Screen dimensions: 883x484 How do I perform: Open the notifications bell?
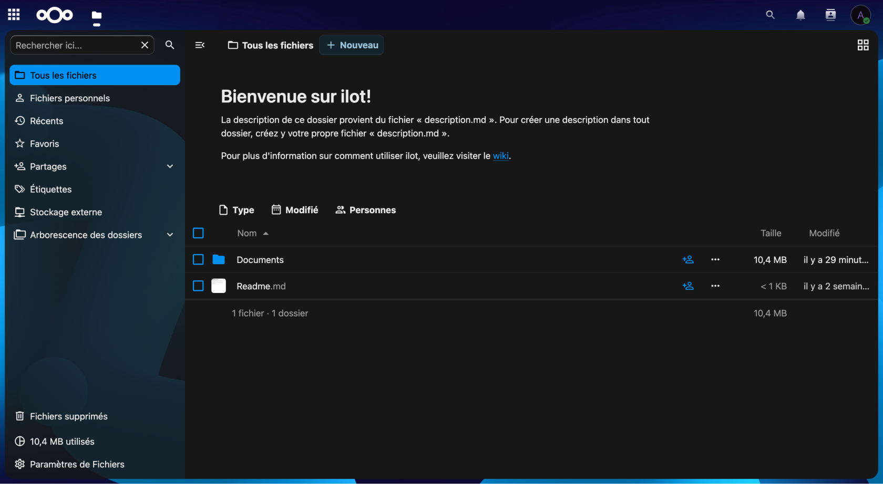coord(800,15)
